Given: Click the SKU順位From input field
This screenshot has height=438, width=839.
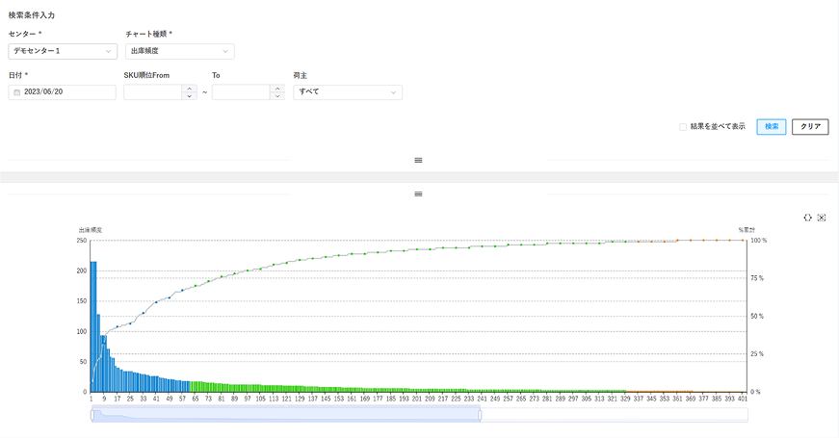Looking at the screenshot, I should pyautogui.click(x=152, y=92).
